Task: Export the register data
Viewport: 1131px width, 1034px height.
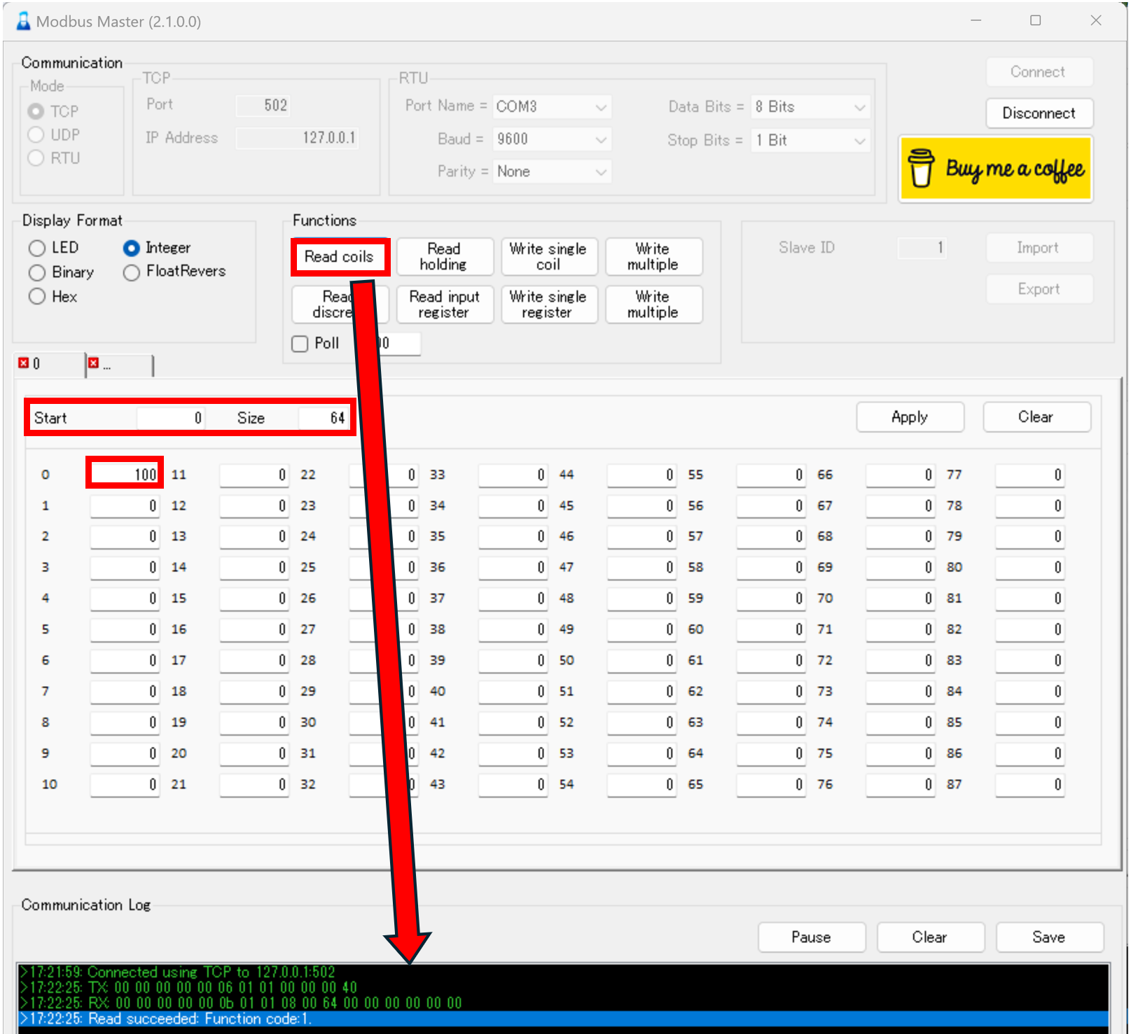Action: pos(1039,288)
